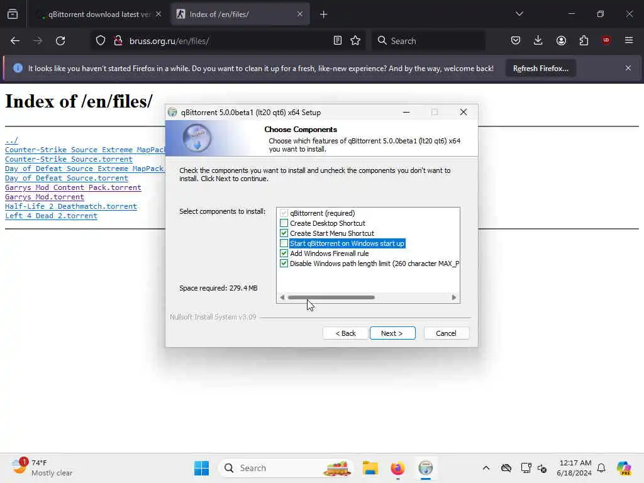Open the Day of Defeat Source.torrent link
Image resolution: width=644 pixels, height=483 pixels.
[x=67, y=178]
